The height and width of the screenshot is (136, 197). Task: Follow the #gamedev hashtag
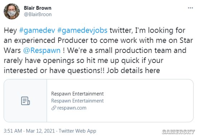tap(37, 30)
